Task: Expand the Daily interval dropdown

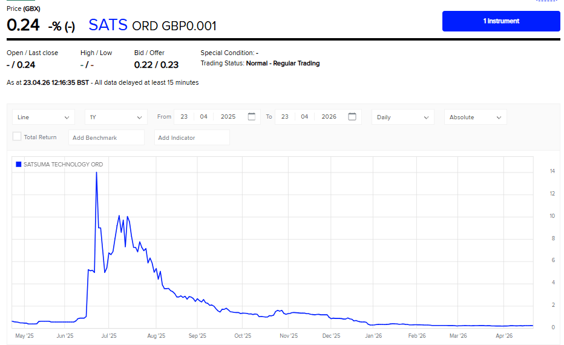Action: [402, 117]
